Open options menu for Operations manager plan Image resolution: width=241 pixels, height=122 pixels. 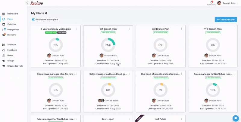77,74
